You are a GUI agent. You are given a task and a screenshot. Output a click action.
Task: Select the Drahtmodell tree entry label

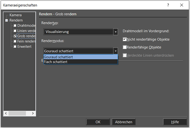(26, 25)
